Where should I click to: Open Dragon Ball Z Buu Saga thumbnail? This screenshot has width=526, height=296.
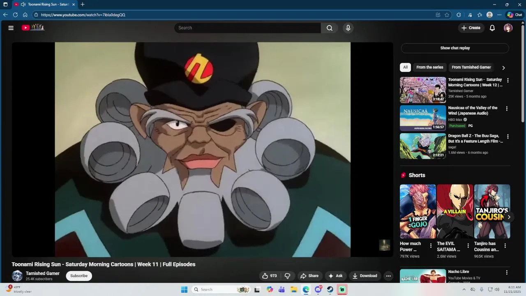coord(423,146)
